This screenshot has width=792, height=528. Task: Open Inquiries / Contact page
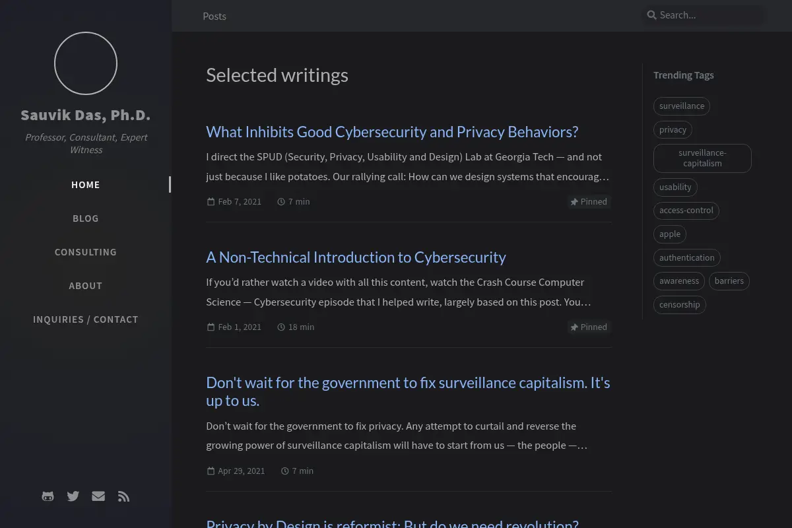click(86, 319)
